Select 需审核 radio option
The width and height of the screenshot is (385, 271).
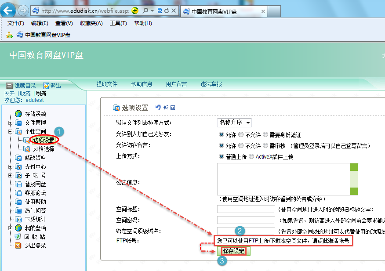pos(265,145)
